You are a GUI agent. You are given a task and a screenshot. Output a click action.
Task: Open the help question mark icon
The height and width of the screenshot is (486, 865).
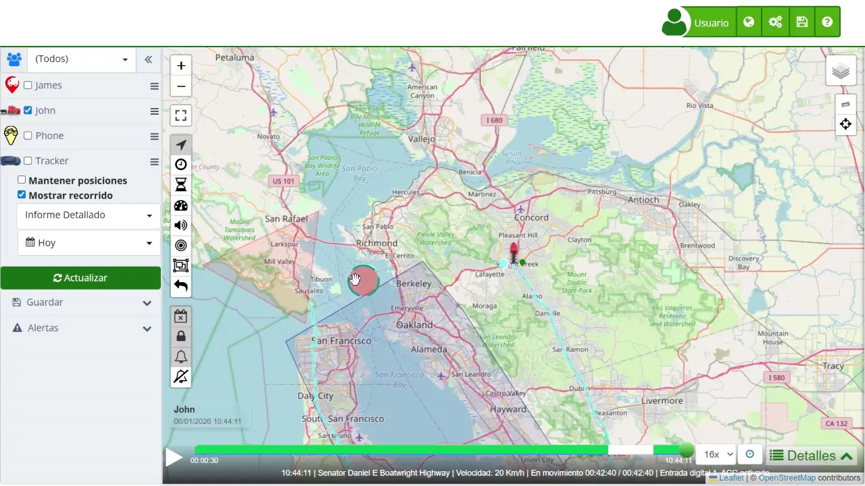tap(827, 22)
